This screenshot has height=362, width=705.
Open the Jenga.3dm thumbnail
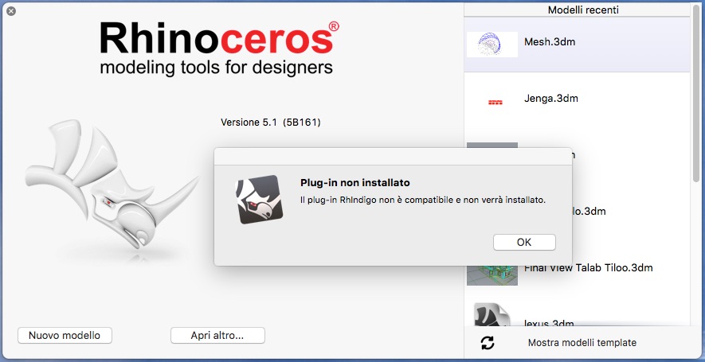click(495, 101)
